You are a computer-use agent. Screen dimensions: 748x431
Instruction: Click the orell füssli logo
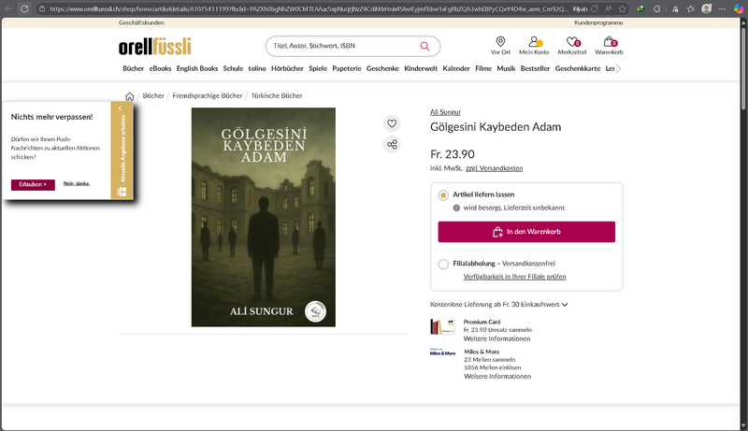(x=155, y=46)
